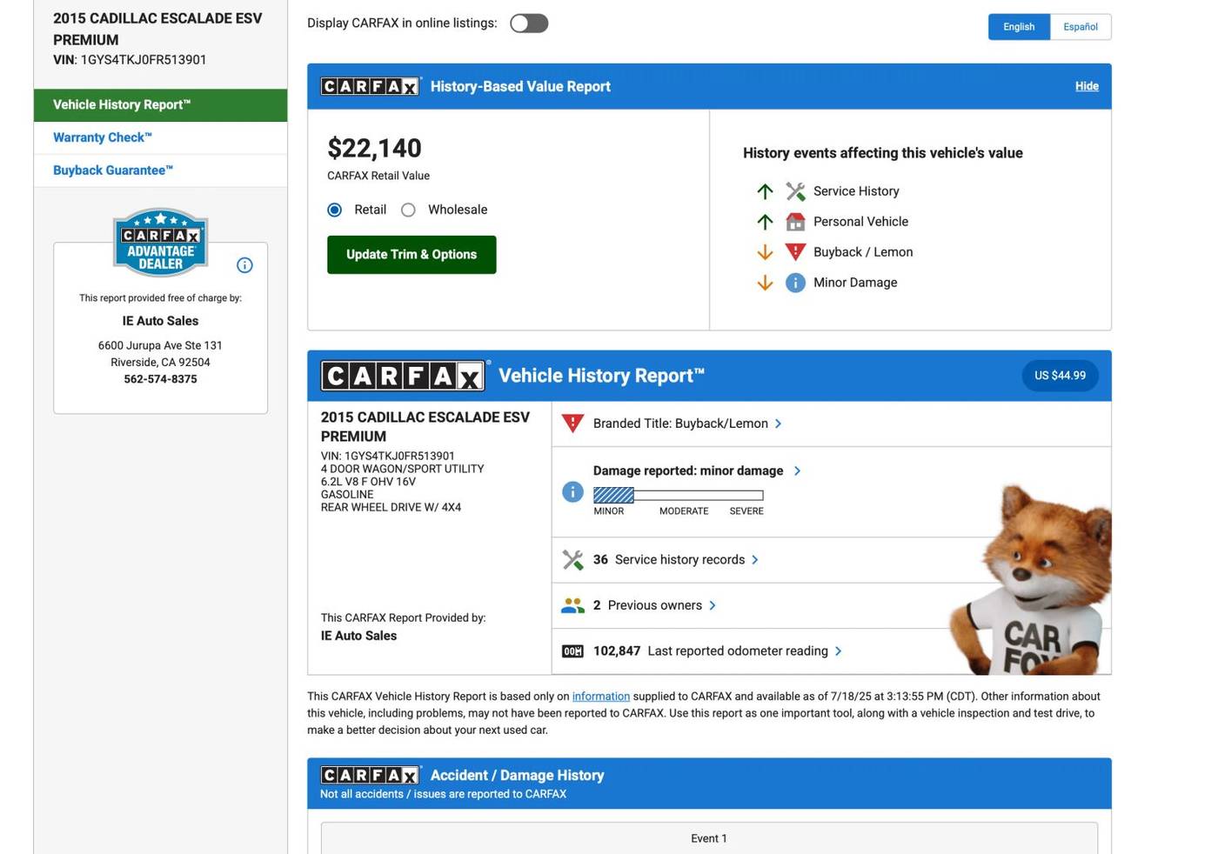Click the 2 previous owners count
The height and width of the screenshot is (854, 1218).
tap(597, 605)
